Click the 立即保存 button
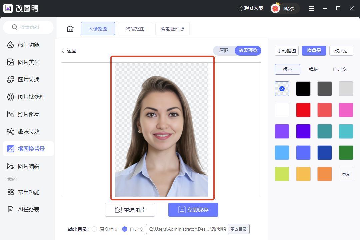 tap(193, 210)
